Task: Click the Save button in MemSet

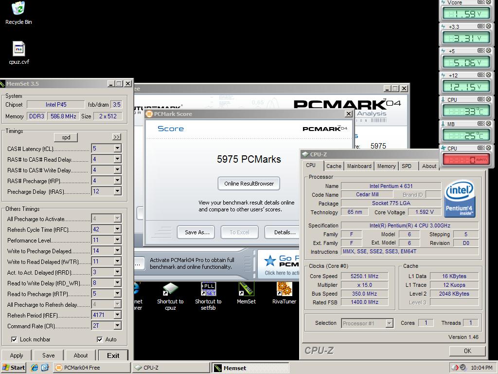Action: coord(48,355)
